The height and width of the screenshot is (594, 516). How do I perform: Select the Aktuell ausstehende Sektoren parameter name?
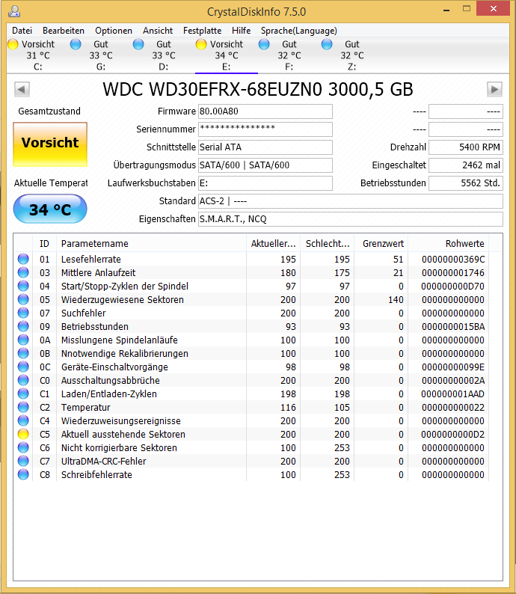123,434
